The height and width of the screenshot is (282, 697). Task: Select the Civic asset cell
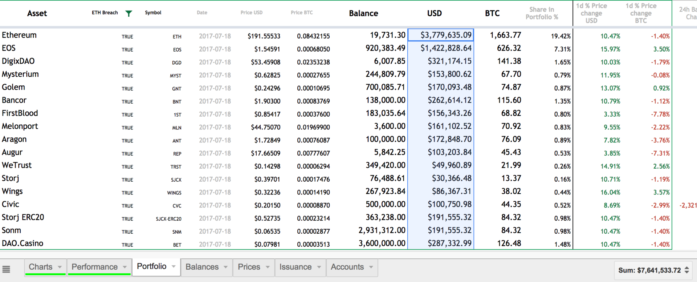pos(11,204)
